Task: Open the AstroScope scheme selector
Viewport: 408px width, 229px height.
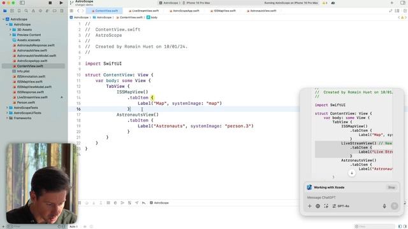Action: [x=169, y=3]
